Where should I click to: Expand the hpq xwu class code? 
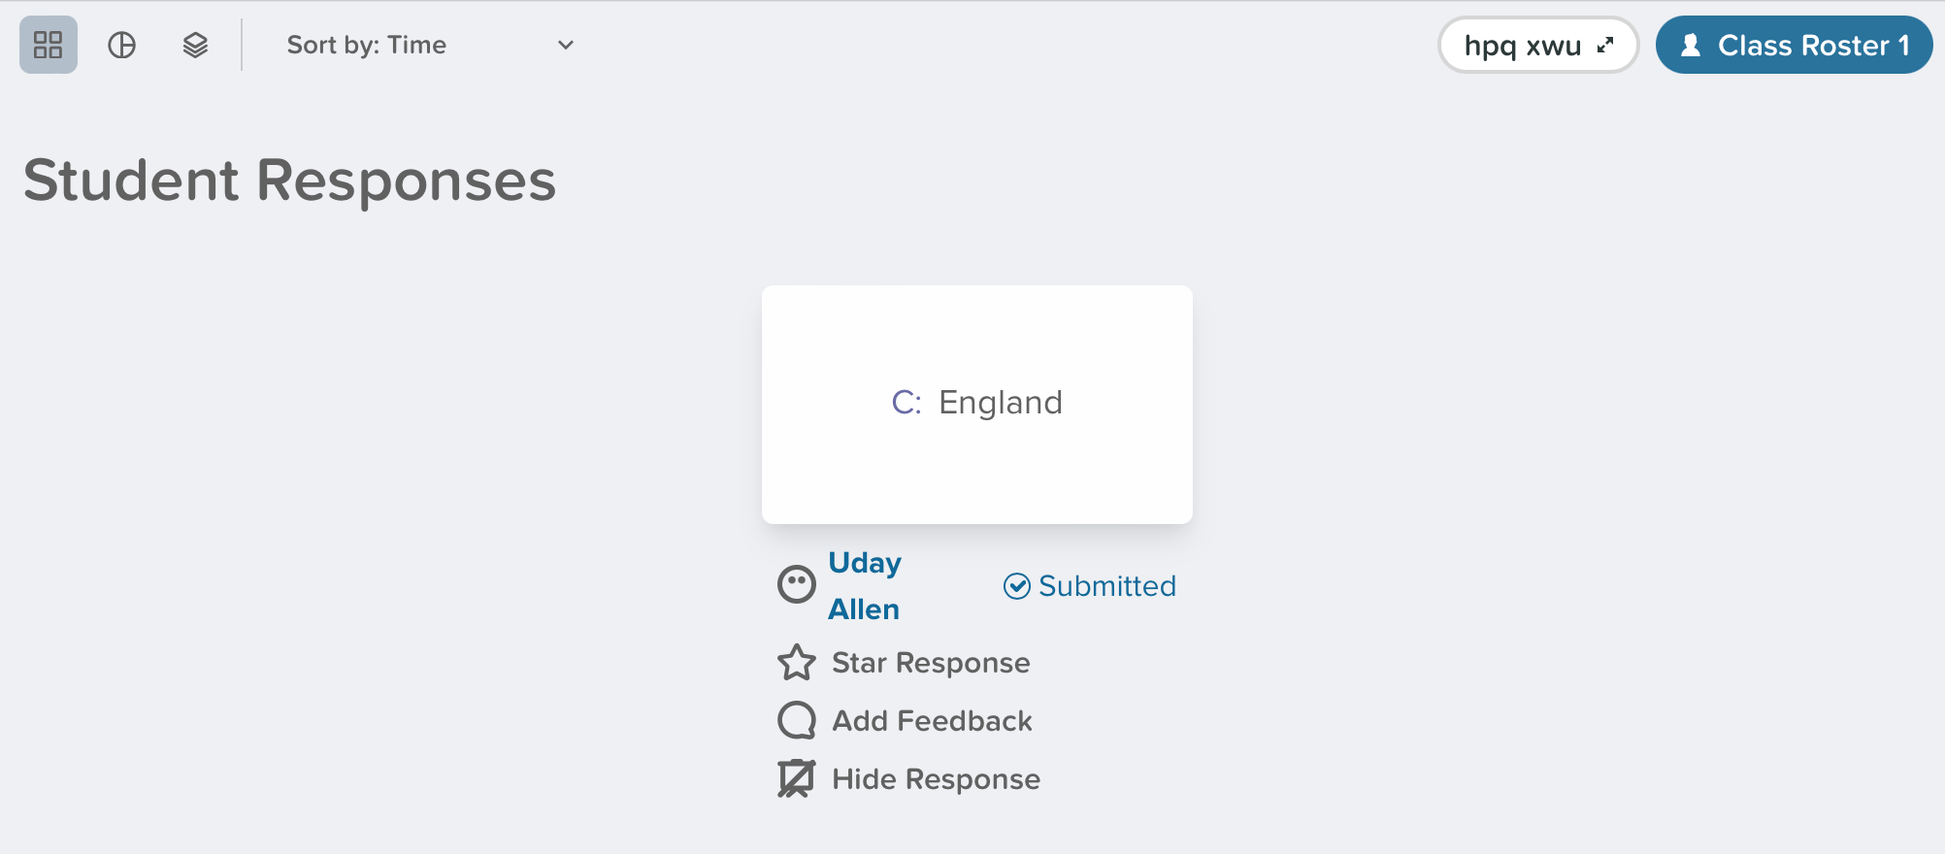pos(1538,45)
